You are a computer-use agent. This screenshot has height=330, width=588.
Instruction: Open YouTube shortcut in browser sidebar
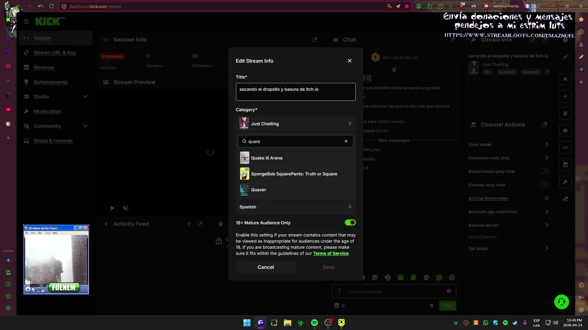point(8,110)
